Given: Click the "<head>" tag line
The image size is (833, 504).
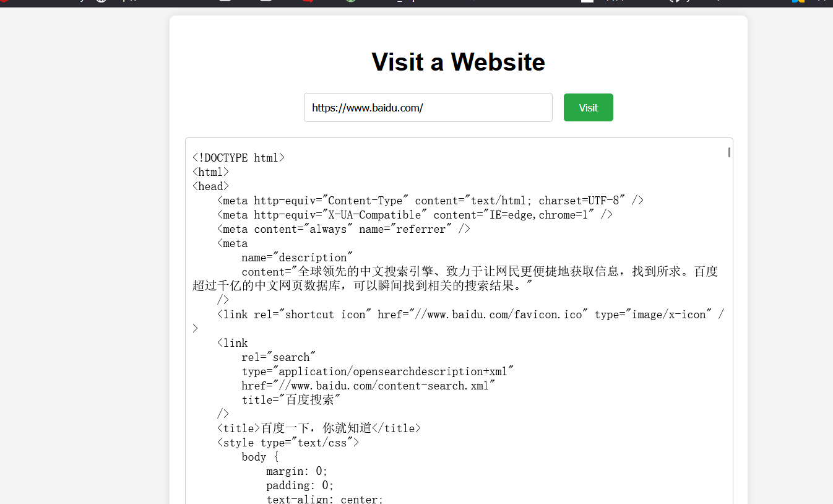Looking at the screenshot, I should 211,186.
